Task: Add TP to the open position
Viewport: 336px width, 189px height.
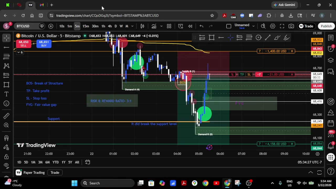Action: click(x=242, y=75)
